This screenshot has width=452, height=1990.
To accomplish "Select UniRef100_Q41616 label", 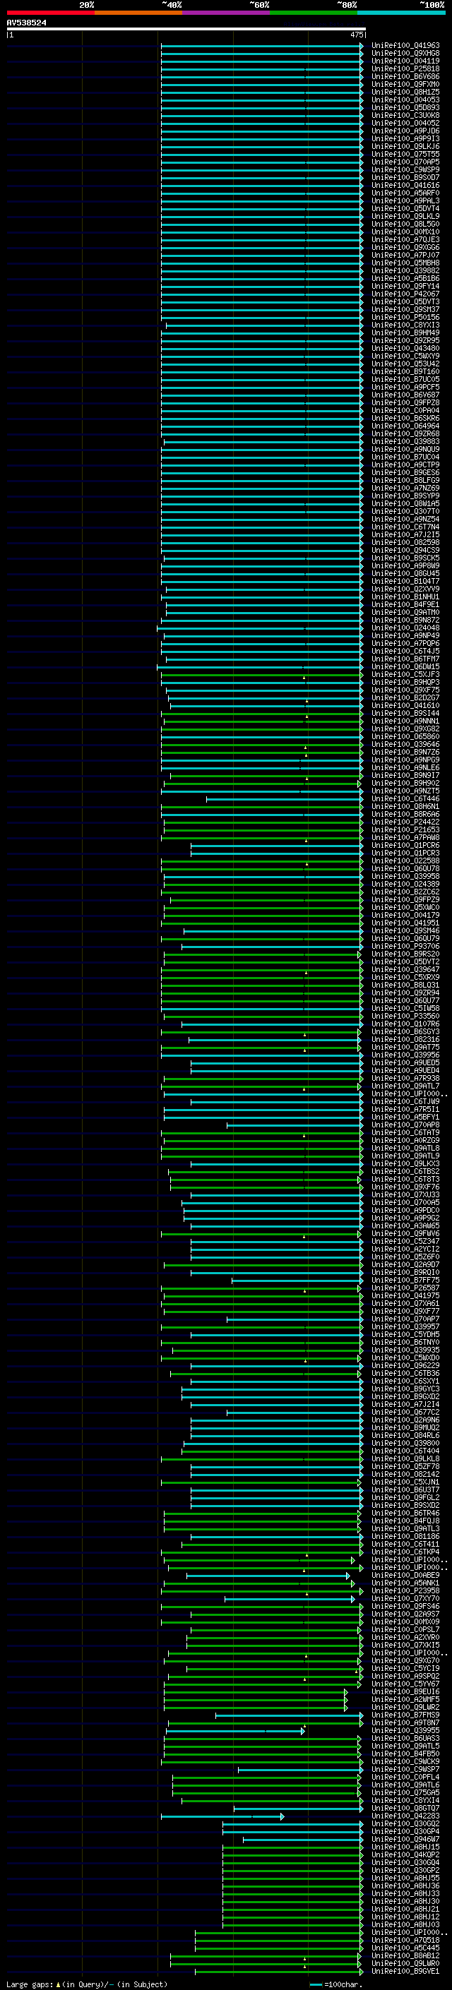I will click(x=405, y=186).
